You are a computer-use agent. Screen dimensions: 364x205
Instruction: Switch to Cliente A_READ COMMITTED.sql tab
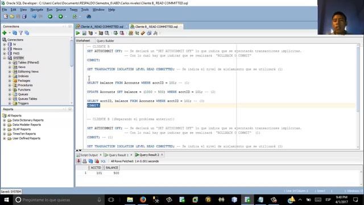point(102,27)
